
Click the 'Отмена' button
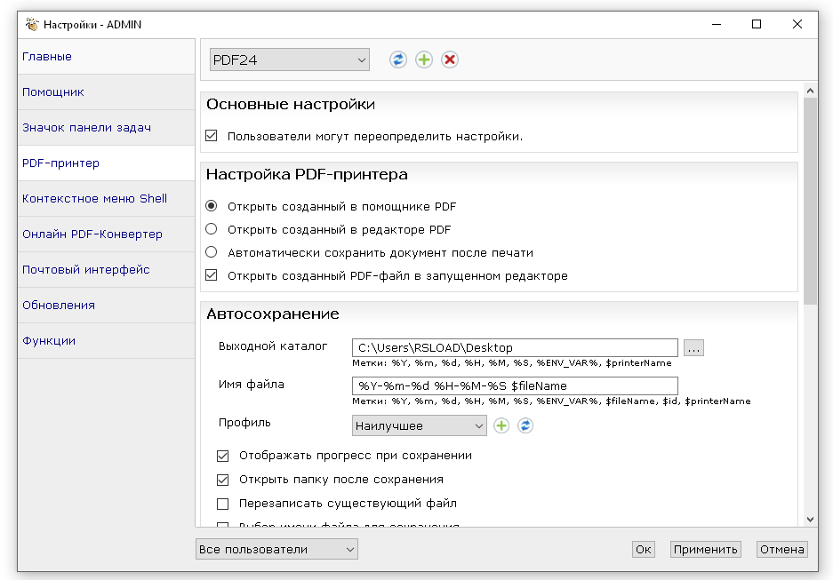pos(782,549)
